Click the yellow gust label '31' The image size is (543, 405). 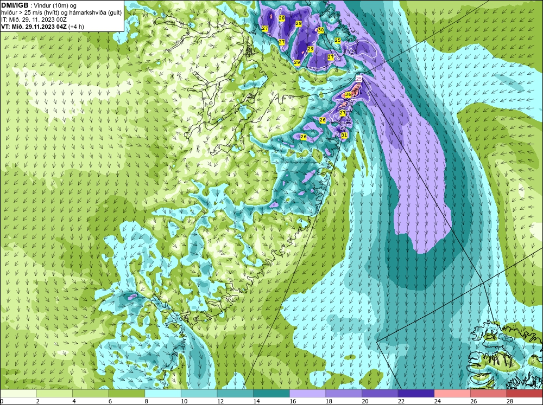[344, 135]
